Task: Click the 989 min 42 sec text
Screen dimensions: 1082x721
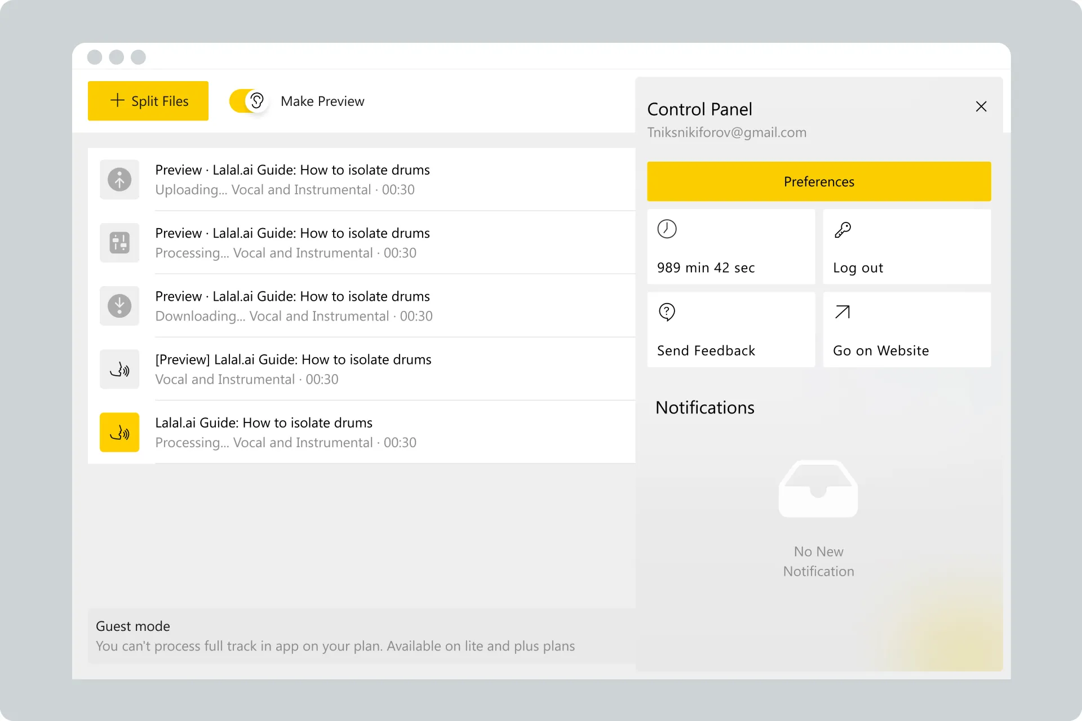Action: point(706,268)
